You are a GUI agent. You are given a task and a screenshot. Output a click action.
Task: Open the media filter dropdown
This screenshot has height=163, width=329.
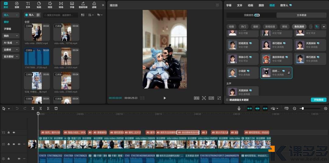tap(100, 15)
